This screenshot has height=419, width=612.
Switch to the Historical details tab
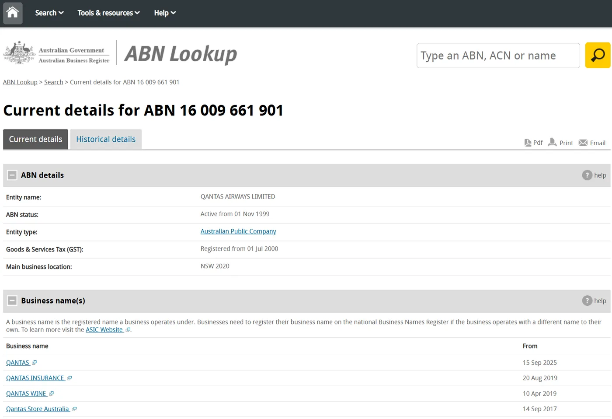[x=106, y=139]
